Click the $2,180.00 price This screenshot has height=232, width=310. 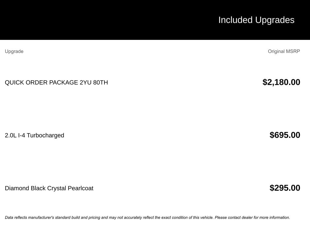pyautogui.click(x=281, y=82)
